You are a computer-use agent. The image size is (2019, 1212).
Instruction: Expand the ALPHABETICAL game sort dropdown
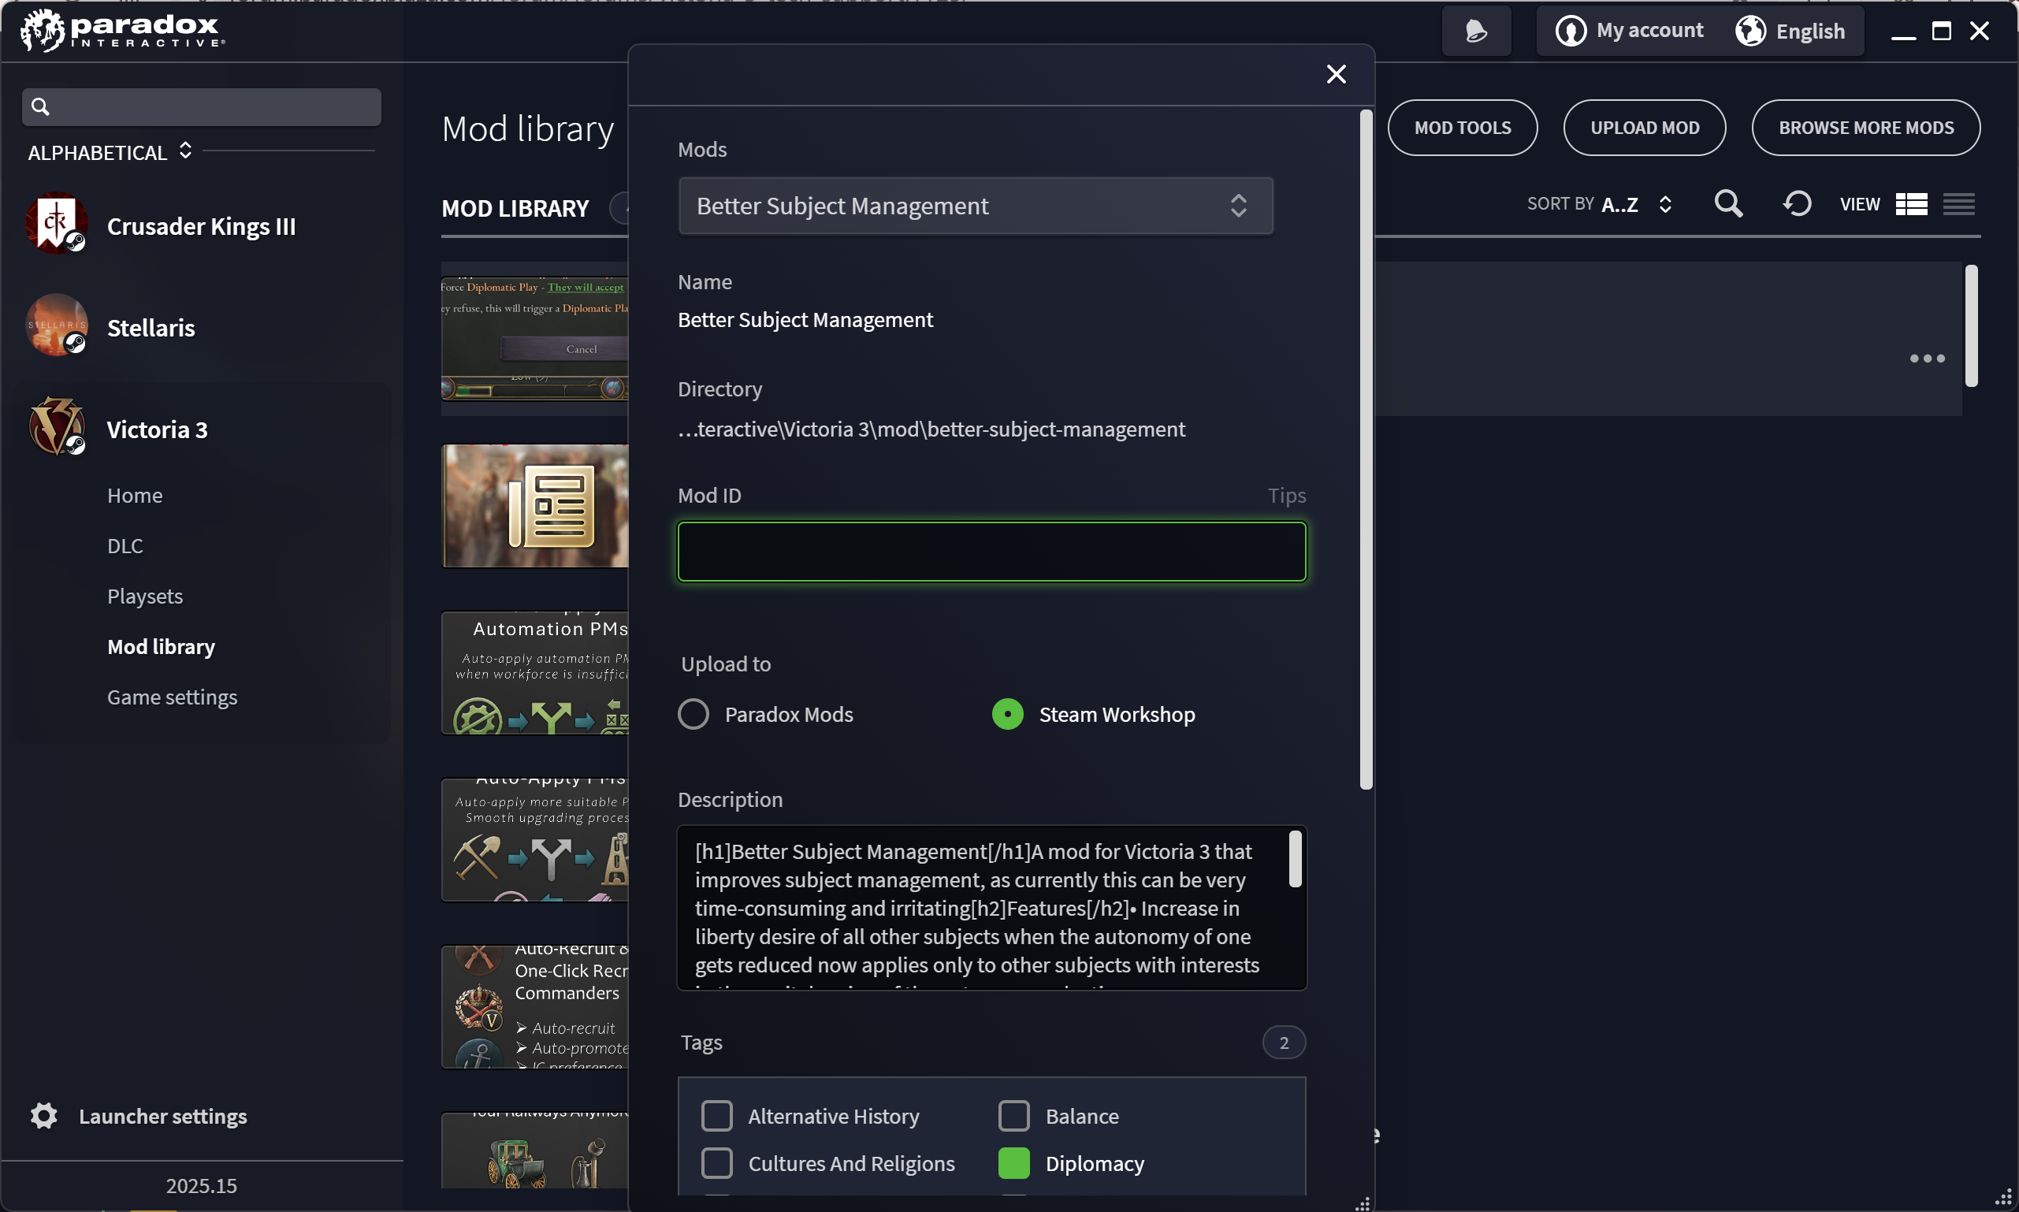coord(110,152)
